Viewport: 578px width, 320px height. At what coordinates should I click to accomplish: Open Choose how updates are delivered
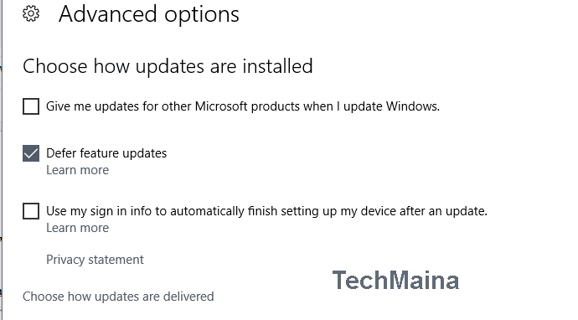tap(118, 297)
